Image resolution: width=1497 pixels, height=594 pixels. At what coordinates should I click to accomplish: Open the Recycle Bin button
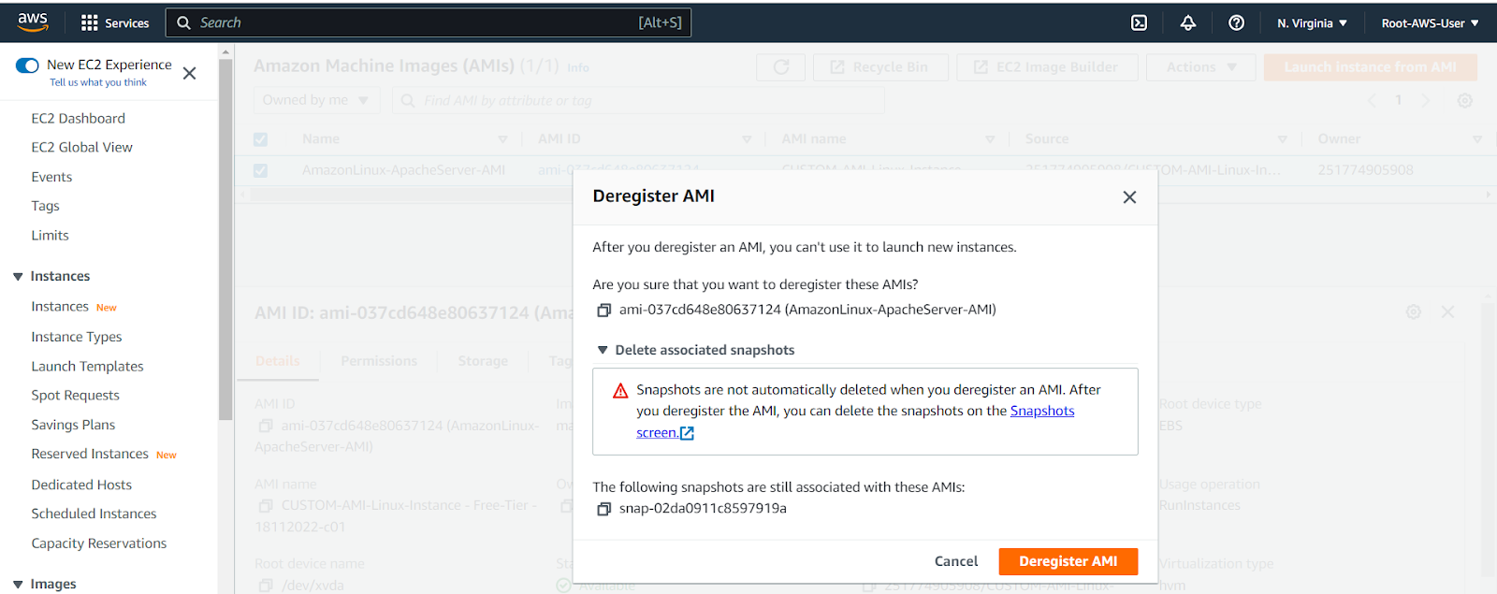[x=880, y=67]
